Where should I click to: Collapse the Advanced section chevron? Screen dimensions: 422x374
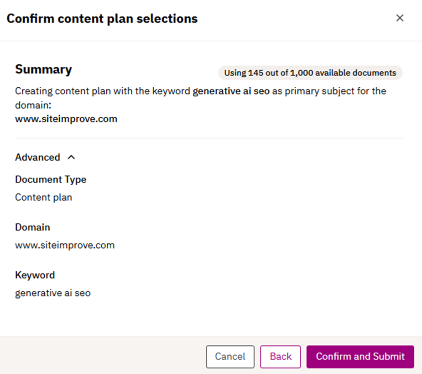pos(71,158)
